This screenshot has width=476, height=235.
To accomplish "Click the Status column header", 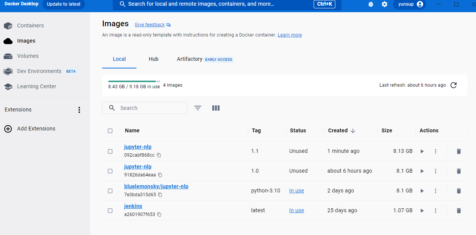I will pos(298,130).
